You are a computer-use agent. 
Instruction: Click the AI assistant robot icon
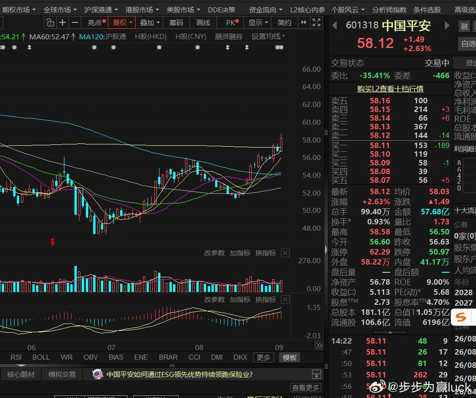98,374
